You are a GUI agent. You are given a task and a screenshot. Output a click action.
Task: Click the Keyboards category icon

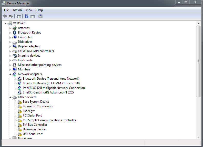[x=15, y=60]
